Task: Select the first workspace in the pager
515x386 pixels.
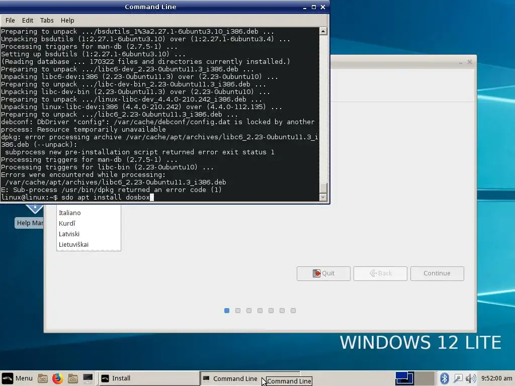Action: 405,378
